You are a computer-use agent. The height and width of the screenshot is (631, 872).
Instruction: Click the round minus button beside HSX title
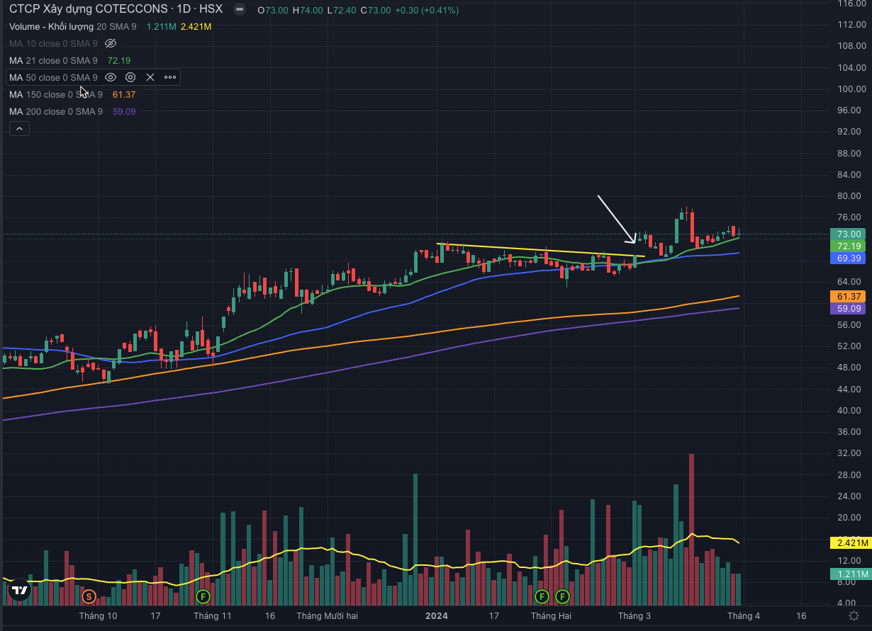pos(240,10)
